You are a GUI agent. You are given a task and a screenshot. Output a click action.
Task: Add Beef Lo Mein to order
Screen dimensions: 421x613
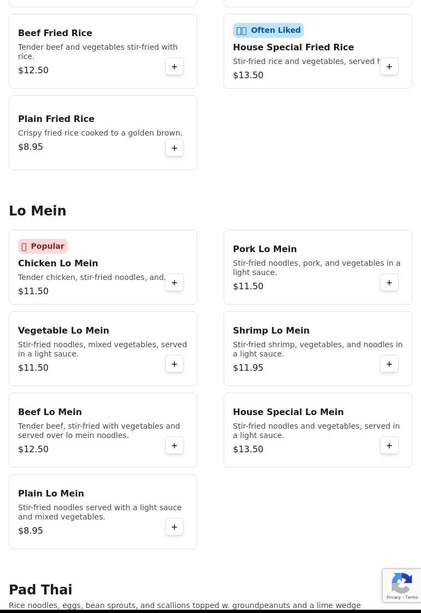174,446
